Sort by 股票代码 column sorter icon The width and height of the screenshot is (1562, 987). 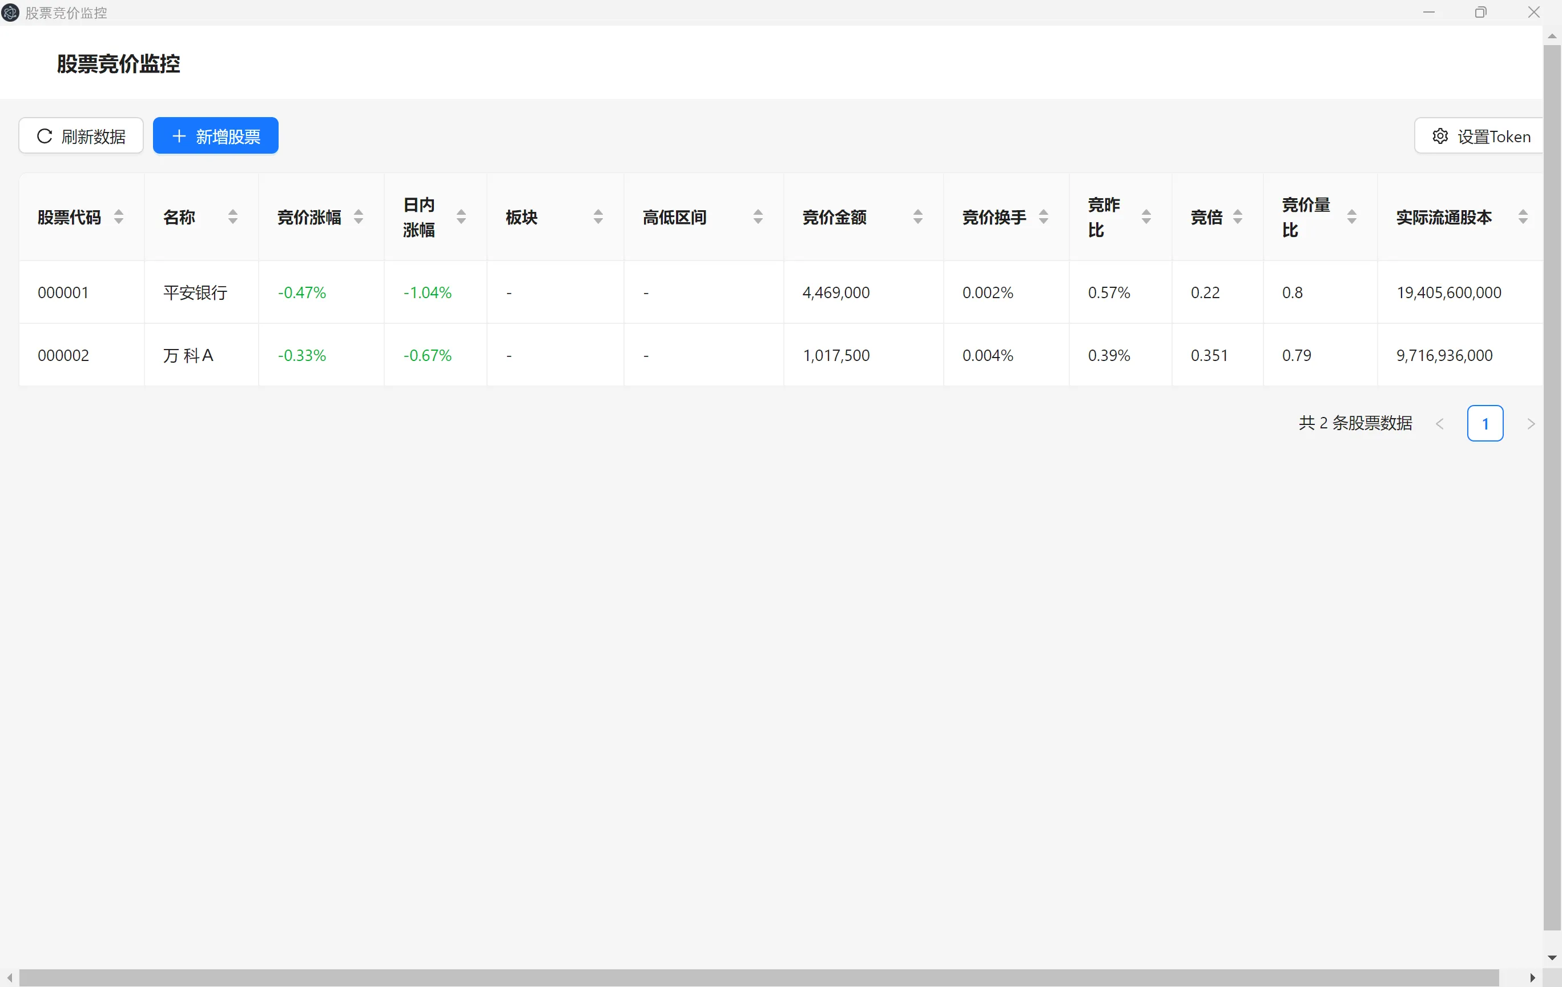119,216
